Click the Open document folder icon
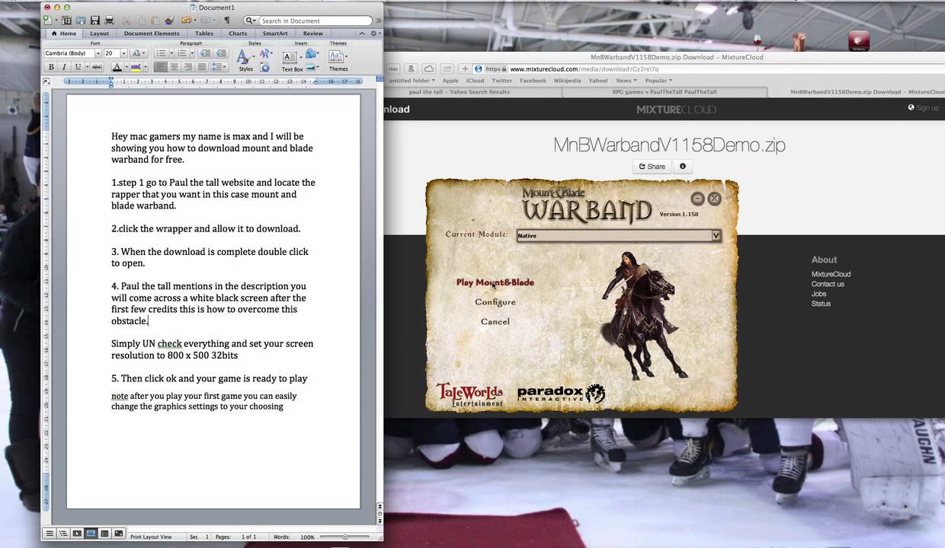This screenshot has height=548, width=945. pyautogui.click(x=80, y=21)
